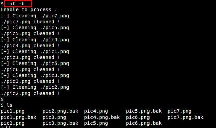The width and height of the screenshot is (216, 128).
Task: Select pic2.png.bak in the listing
Action: pyautogui.click(x=60, y=111)
